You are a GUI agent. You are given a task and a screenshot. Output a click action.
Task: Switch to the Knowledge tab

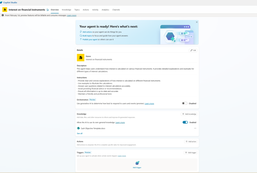click(66, 9)
